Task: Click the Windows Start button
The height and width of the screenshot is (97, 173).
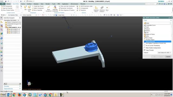Action: pyautogui.click(x=3, y=95)
